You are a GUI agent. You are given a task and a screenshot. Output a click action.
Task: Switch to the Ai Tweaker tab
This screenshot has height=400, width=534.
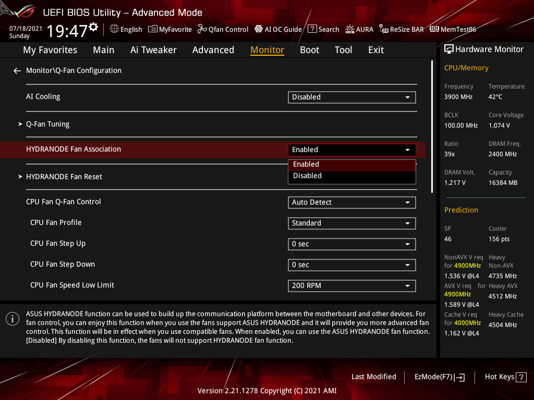coord(153,49)
